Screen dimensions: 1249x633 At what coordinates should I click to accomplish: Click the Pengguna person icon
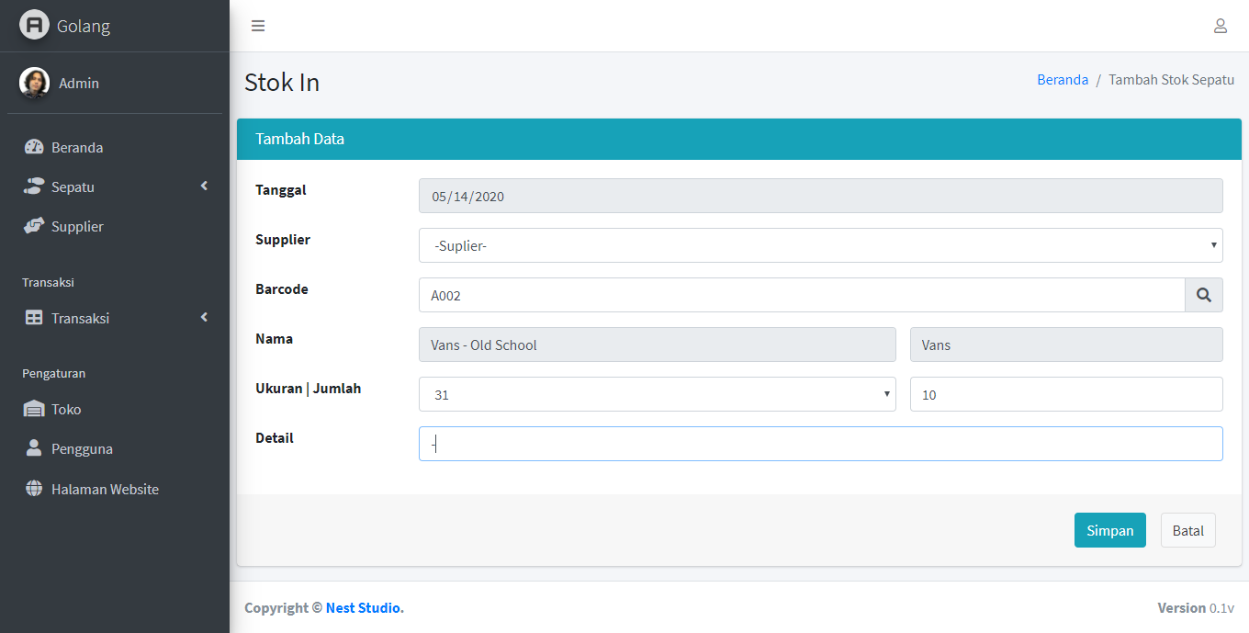click(34, 448)
